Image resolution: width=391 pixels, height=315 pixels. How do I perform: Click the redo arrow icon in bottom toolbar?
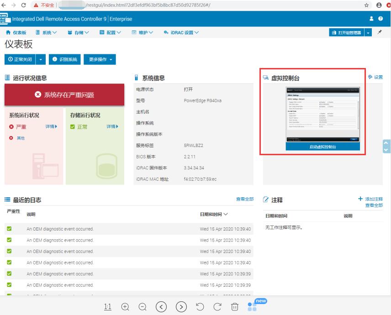coord(217,307)
